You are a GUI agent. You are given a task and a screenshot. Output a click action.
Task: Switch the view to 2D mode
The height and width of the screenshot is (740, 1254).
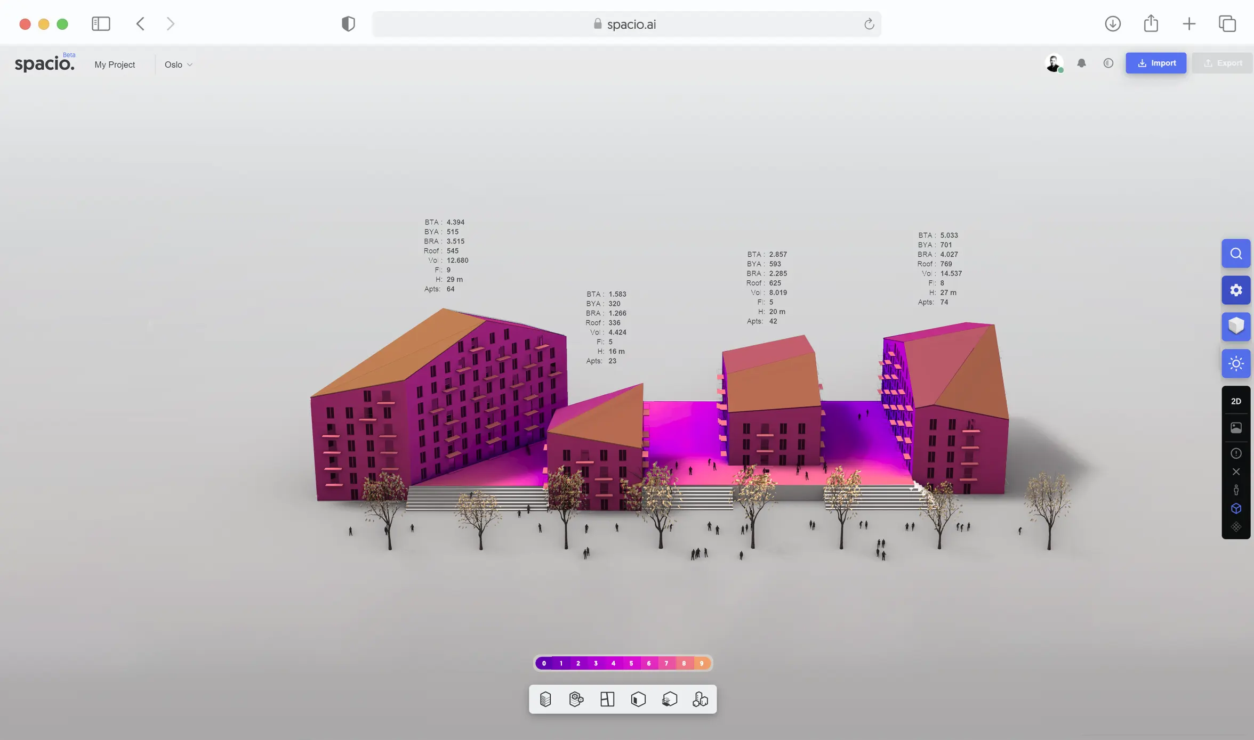point(1235,401)
